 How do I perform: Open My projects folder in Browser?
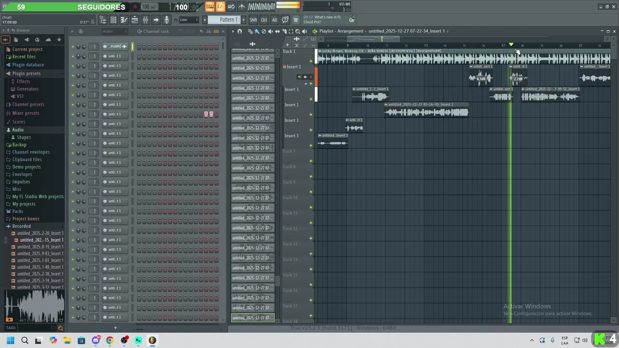click(24, 204)
